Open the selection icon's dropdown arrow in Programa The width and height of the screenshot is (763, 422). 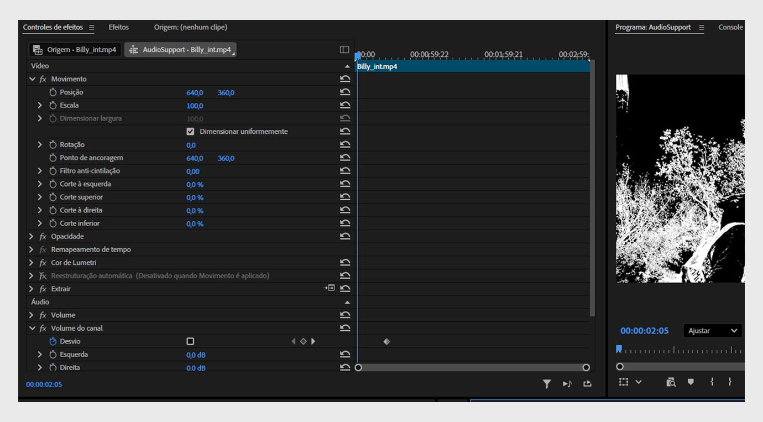639,382
